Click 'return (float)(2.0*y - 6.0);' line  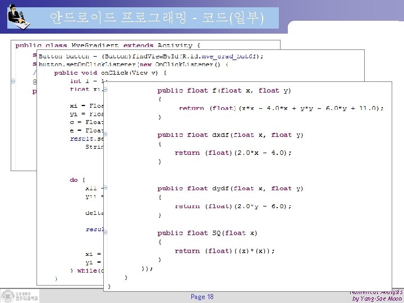pos(233,206)
